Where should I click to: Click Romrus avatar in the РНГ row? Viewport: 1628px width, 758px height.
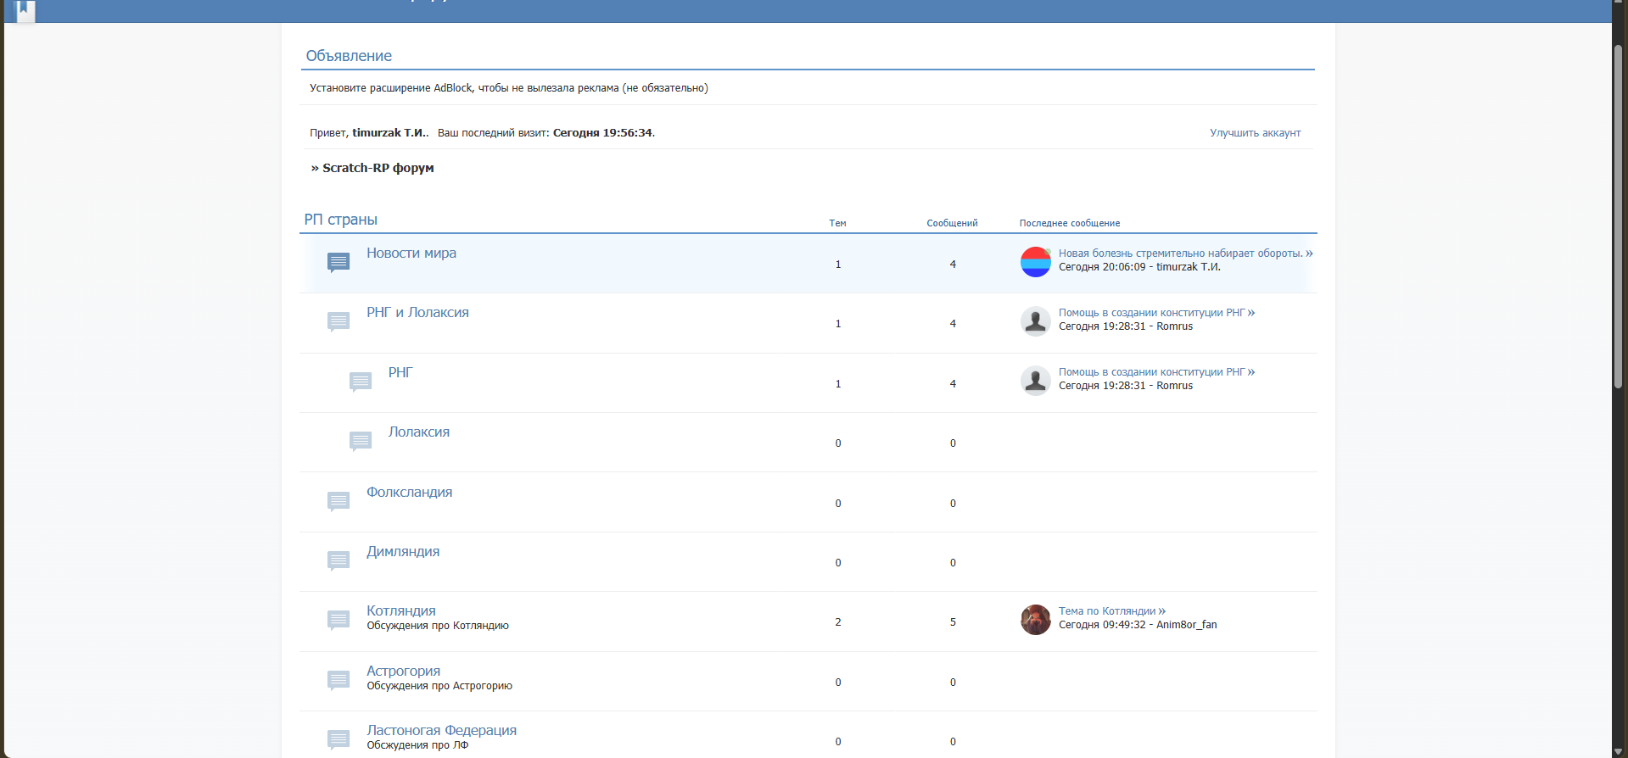coord(1035,381)
